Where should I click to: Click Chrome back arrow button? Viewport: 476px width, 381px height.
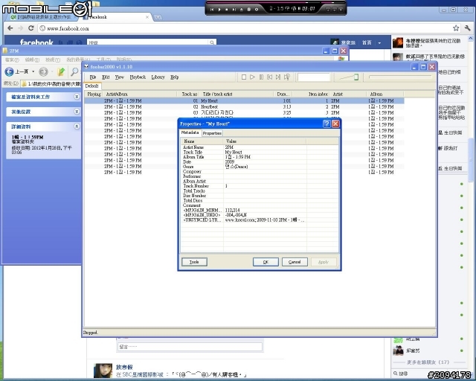point(10,28)
